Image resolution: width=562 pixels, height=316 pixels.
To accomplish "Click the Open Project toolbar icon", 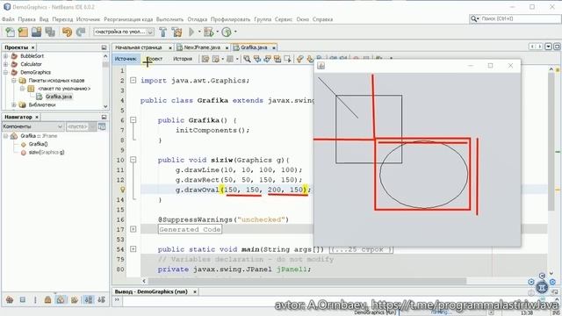I will click(x=36, y=32).
